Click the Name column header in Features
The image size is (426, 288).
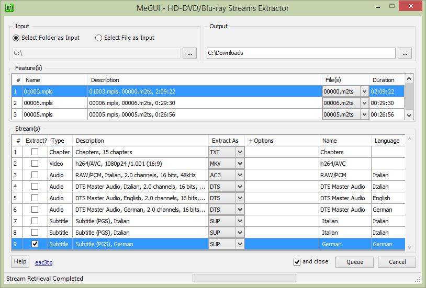55,80
